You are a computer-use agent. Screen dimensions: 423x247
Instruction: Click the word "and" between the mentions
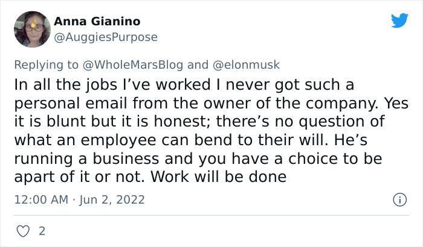tap(197, 64)
